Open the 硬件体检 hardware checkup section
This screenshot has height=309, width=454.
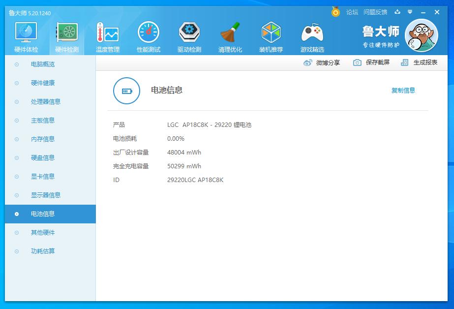coord(26,37)
